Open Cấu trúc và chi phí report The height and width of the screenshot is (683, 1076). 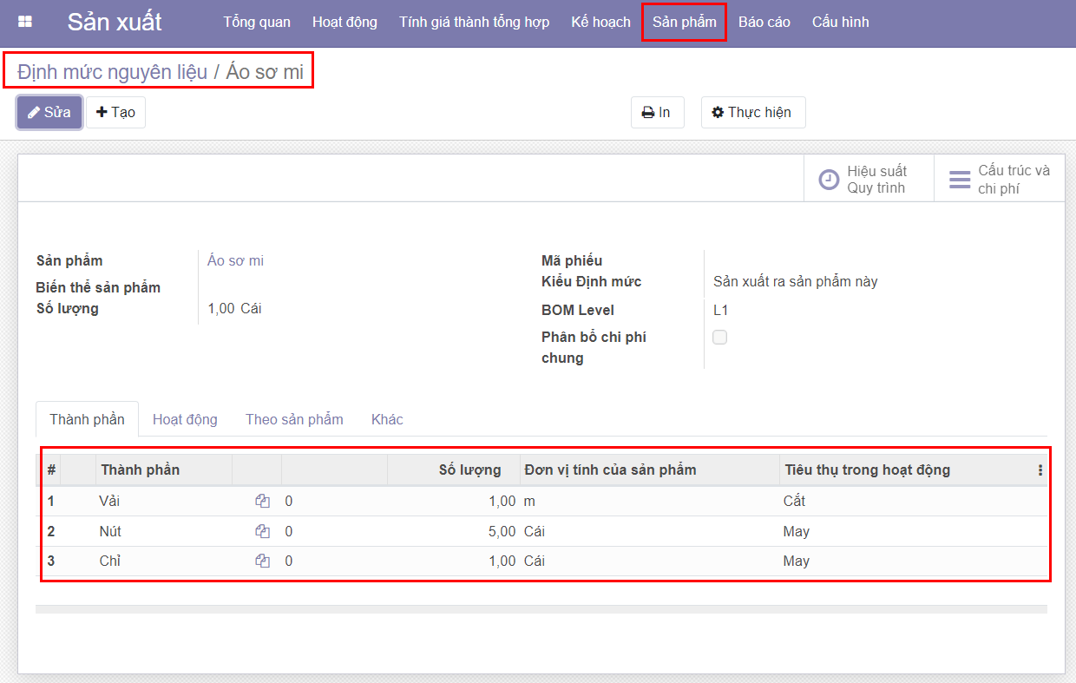tap(1000, 180)
